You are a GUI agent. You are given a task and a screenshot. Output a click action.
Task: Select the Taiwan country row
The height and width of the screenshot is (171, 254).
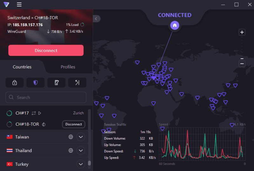click(x=44, y=137)
